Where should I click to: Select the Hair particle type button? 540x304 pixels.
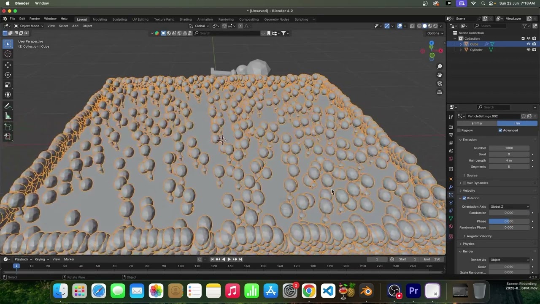tap(517, 123)
